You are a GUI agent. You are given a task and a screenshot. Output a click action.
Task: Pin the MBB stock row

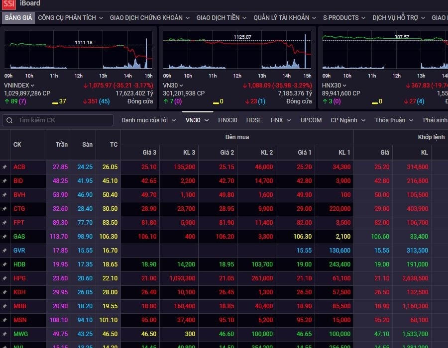click(5, 306)
